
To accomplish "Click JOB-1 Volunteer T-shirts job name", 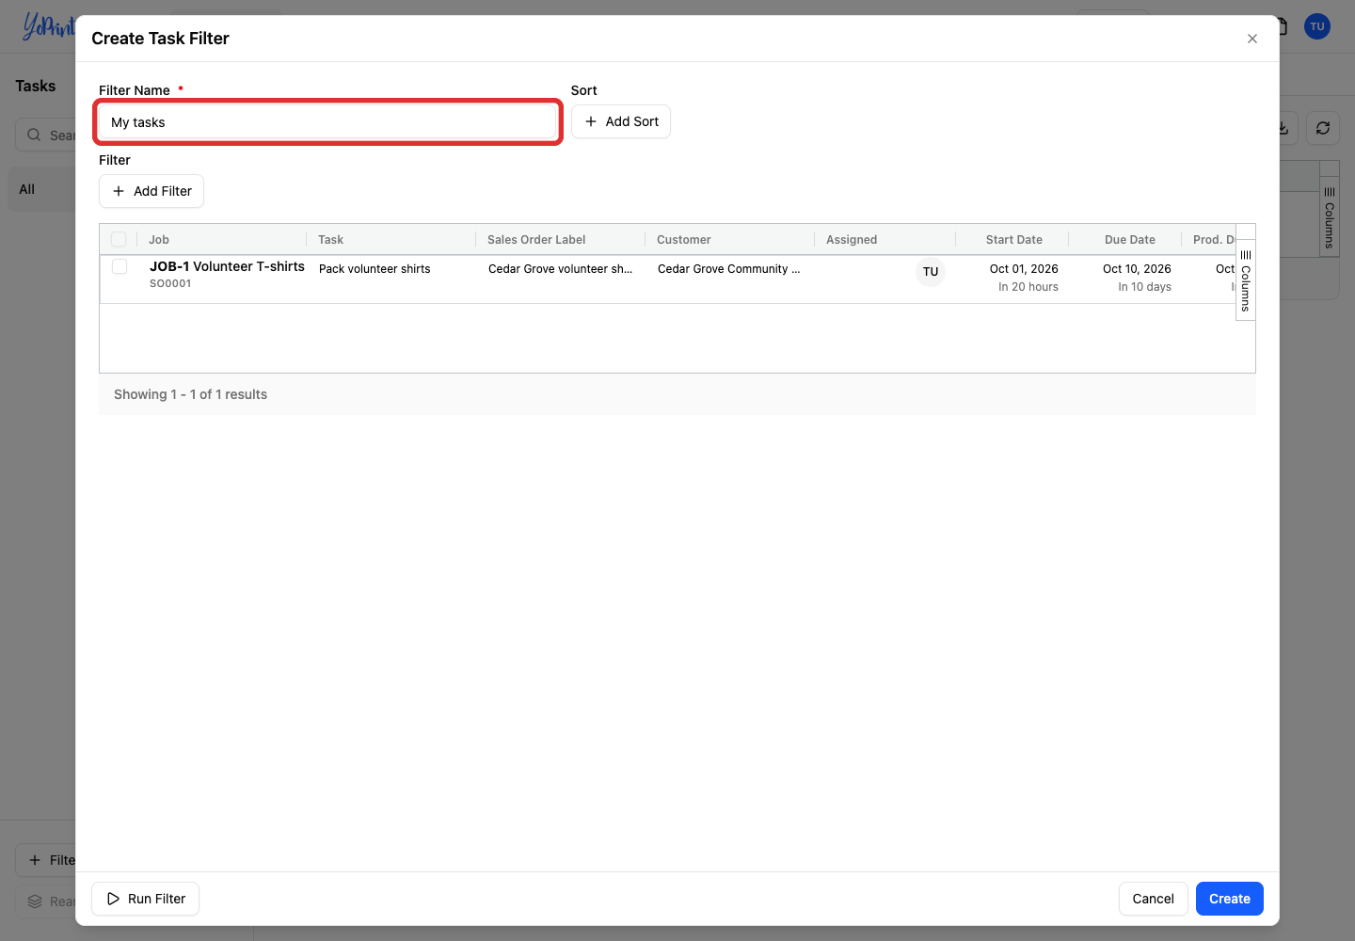I will tap(227, 266).
